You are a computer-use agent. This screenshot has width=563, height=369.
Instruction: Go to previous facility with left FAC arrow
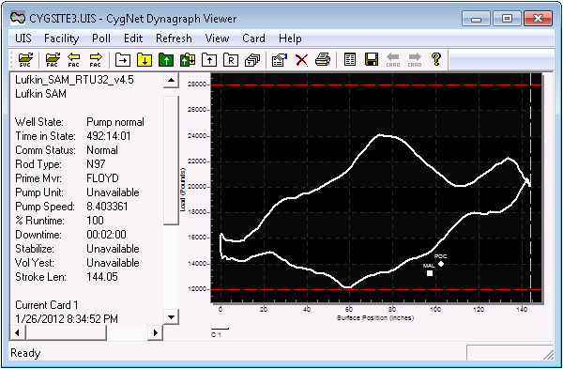coord(73,60)
